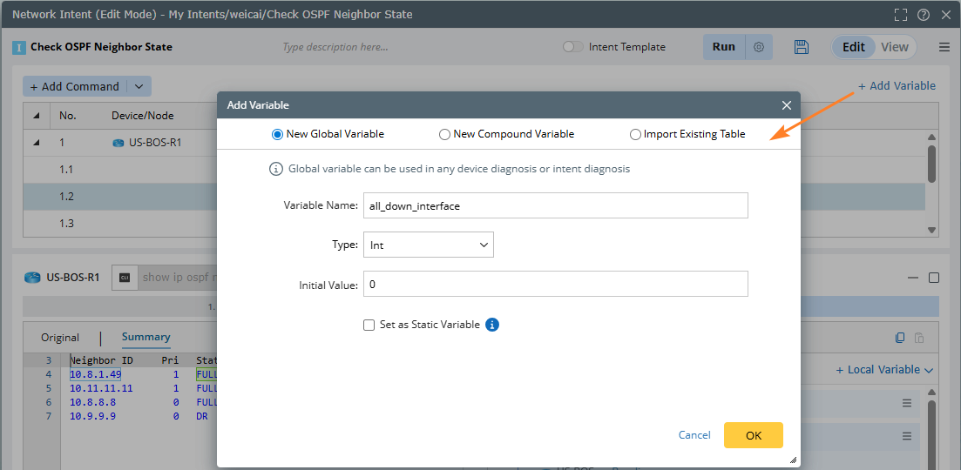Click the help question mark icon
This screenshot has height=470, width=961.
click(924, 15)
